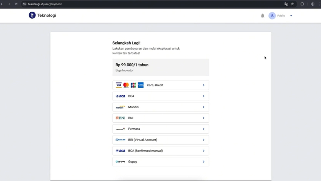Click the Permata bank logo

pos(120,129)
